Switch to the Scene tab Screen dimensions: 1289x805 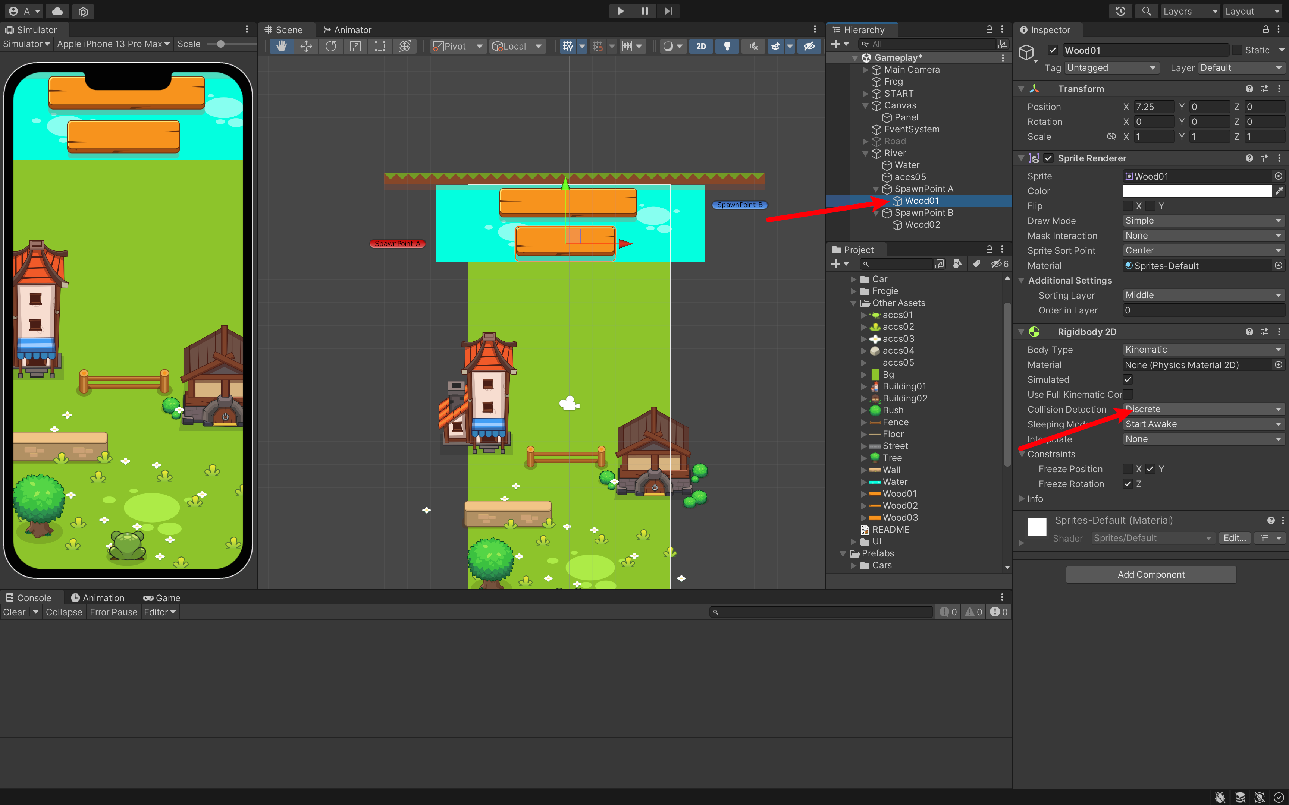point(284,30)
